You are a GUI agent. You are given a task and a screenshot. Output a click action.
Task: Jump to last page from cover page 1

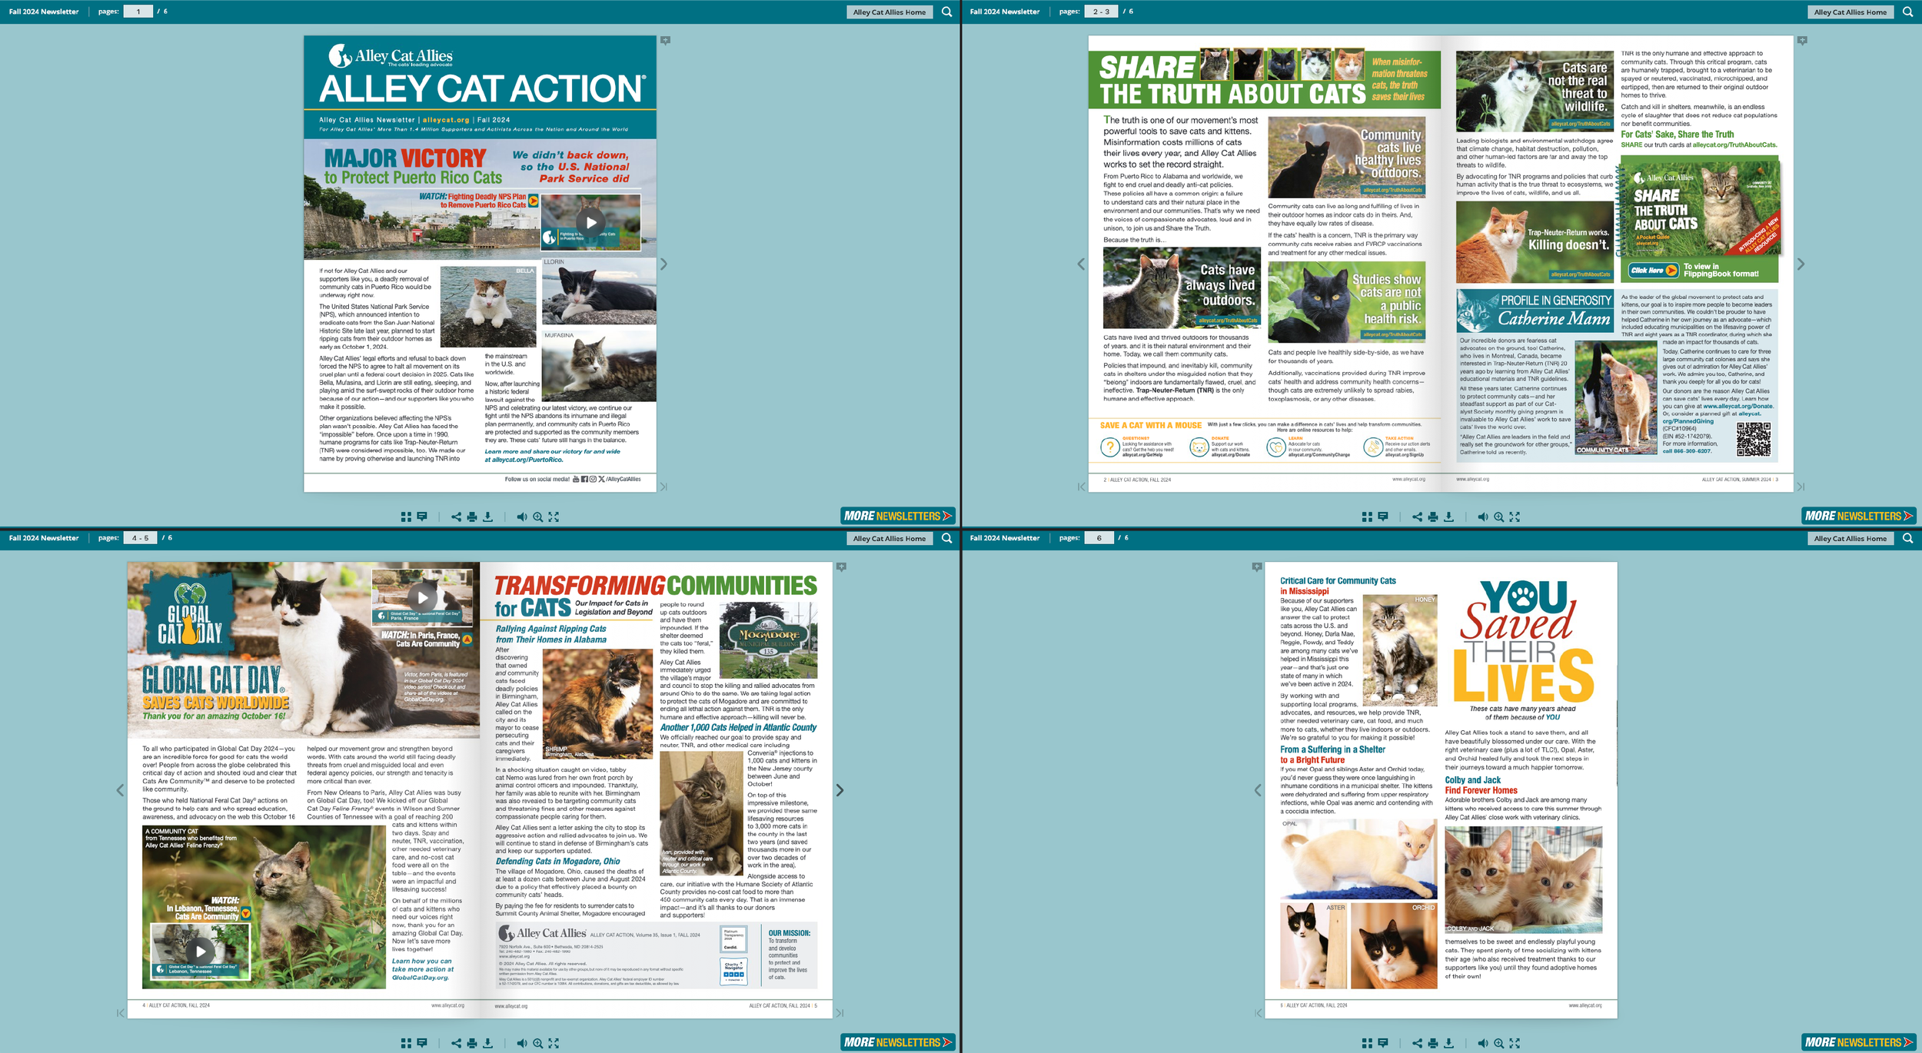coord(663,487)
